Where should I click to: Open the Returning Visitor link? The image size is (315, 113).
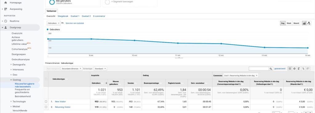[x=63, y=107]
